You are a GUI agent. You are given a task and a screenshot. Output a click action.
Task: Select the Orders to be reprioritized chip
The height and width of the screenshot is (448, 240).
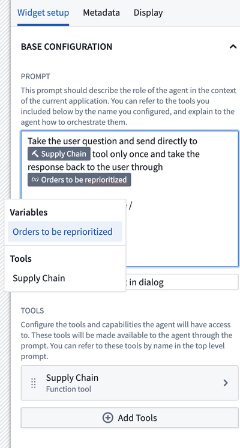(79, 180)
